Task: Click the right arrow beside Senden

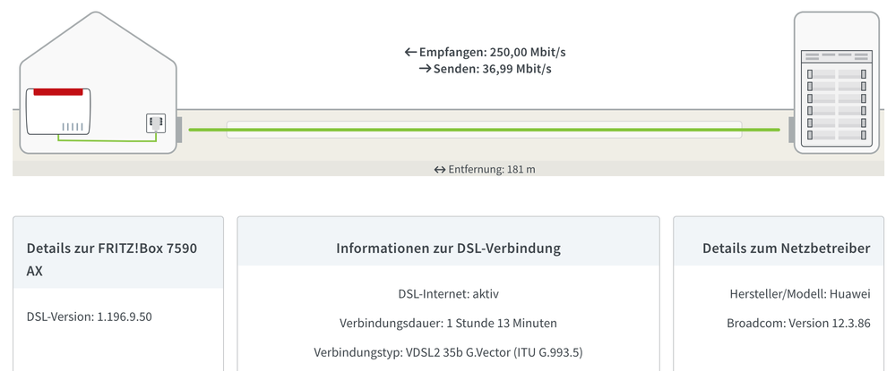Action: [425, 69]
